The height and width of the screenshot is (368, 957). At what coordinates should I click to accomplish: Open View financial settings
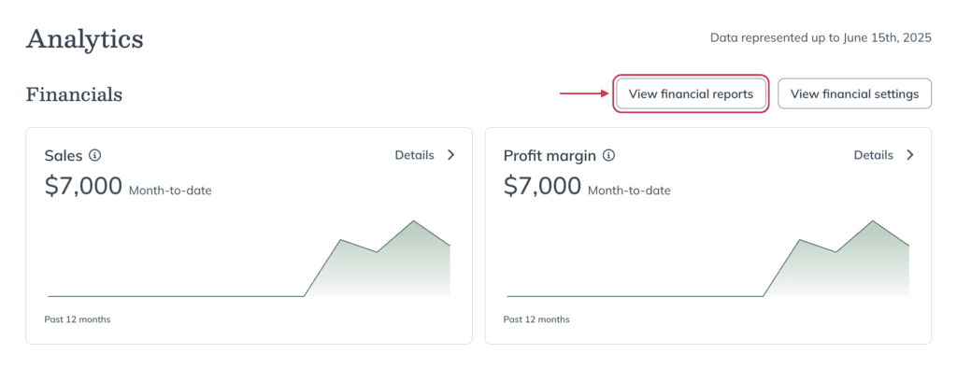pos(854,94)
